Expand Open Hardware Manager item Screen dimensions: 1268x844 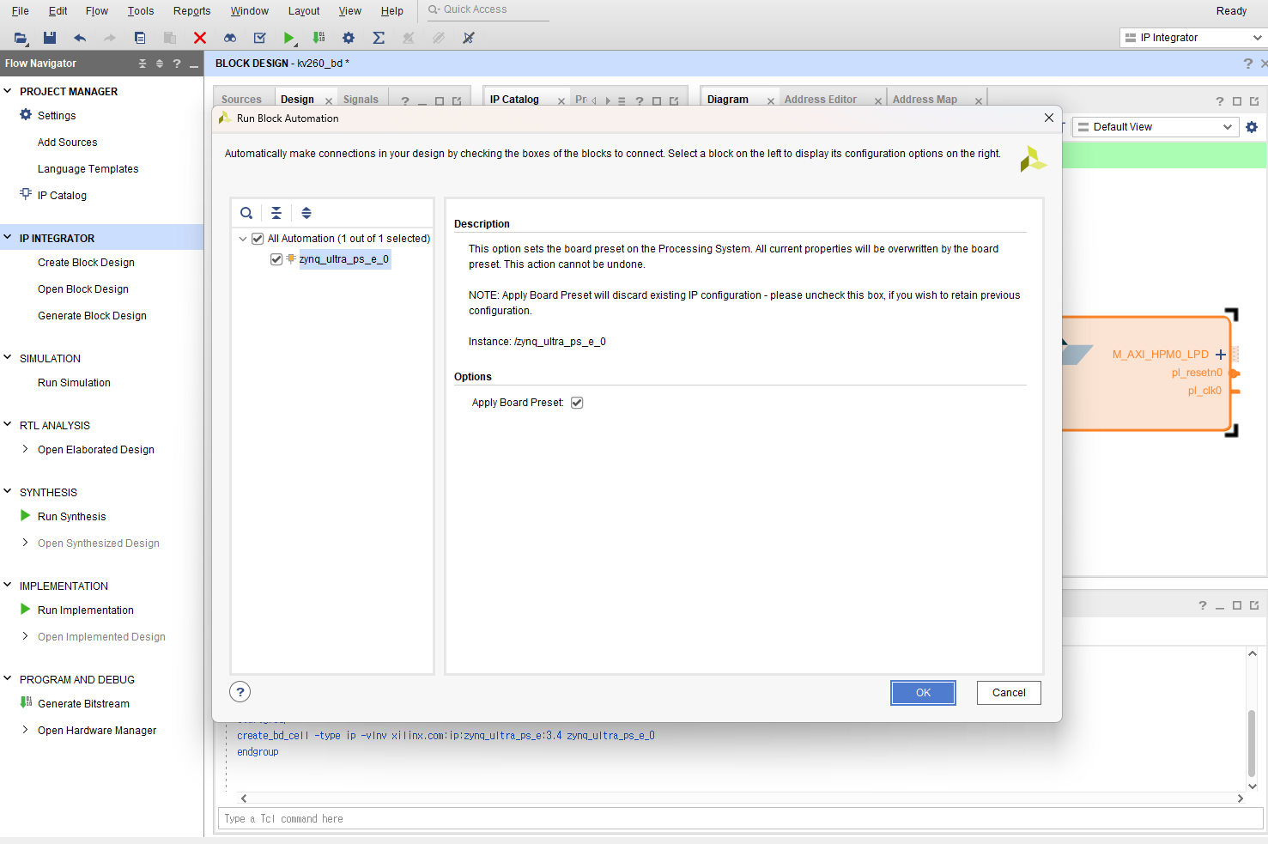point(26,730)
